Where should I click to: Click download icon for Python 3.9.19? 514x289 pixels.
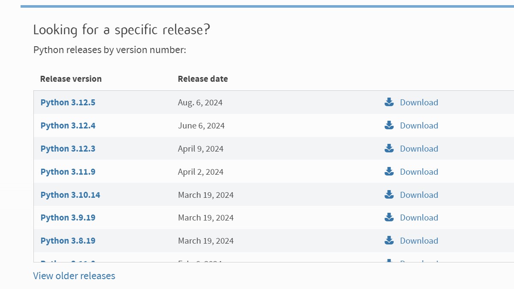(389, 217)
